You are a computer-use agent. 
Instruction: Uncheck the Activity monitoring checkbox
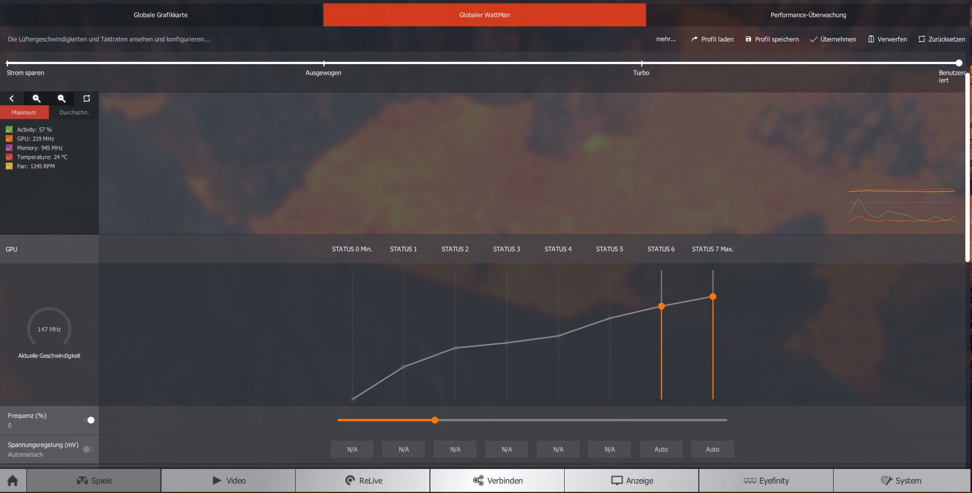click(9, 130)
